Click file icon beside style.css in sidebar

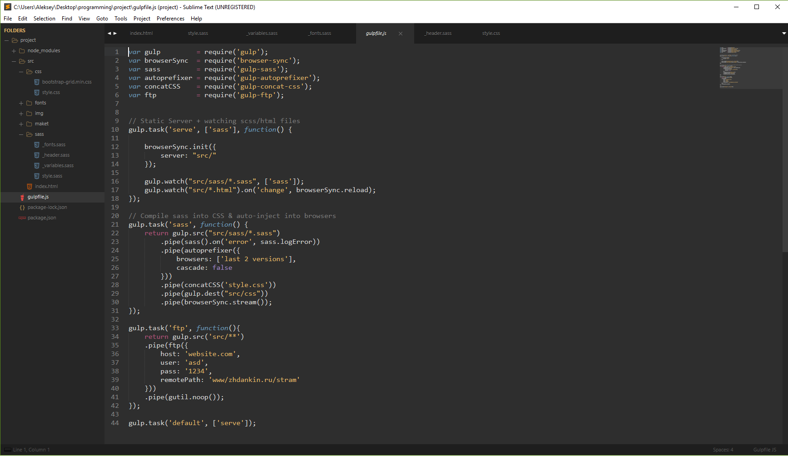click(37, 93)
